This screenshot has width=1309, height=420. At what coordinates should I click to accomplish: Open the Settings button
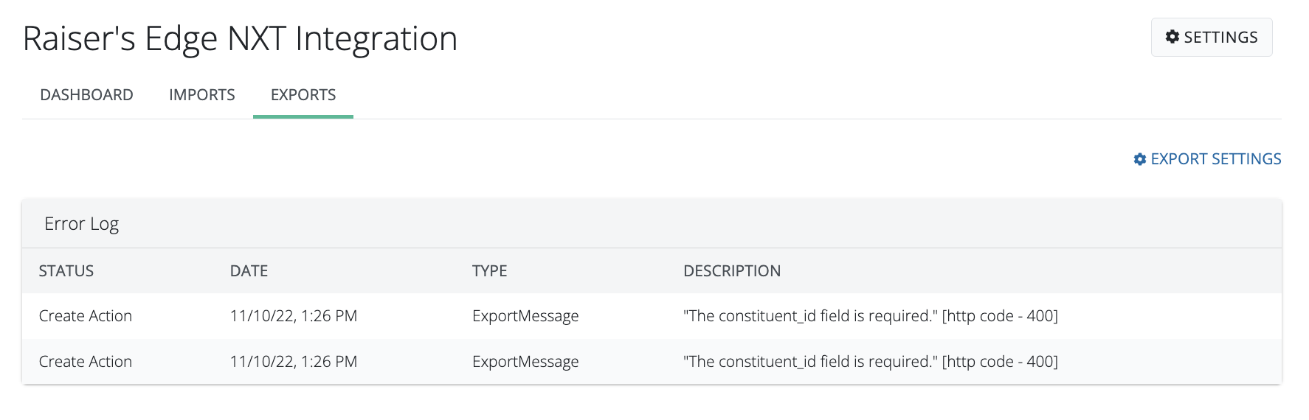(x=1212, y=37)
